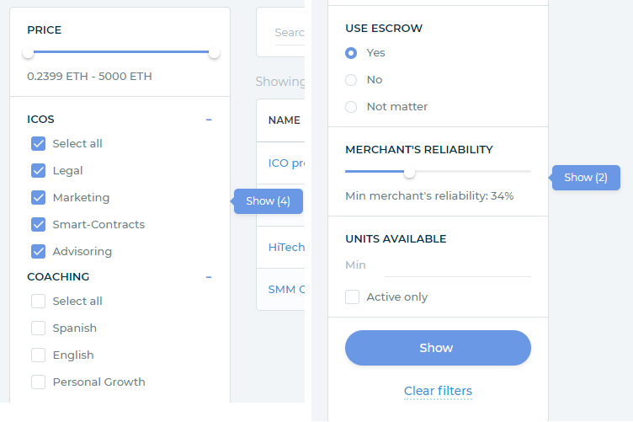Click the right price range slider handle
Image resolution: width=633 pixels, height=422 pixels.
coord(214,53)
